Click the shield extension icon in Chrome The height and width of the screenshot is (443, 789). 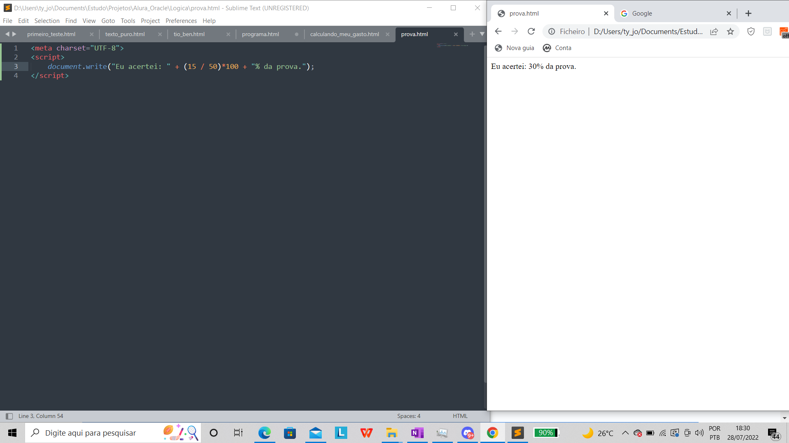click(x=751, y=32)
